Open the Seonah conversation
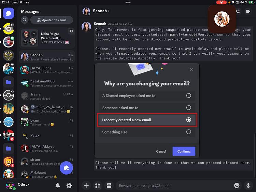This screenshot has height=192, width=256. coord(47,57)
